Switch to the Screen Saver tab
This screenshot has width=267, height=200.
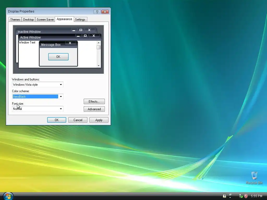(x=45, y=19)
